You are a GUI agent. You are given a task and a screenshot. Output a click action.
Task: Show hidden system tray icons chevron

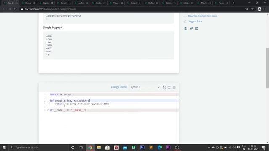click(x=209, y=147)
